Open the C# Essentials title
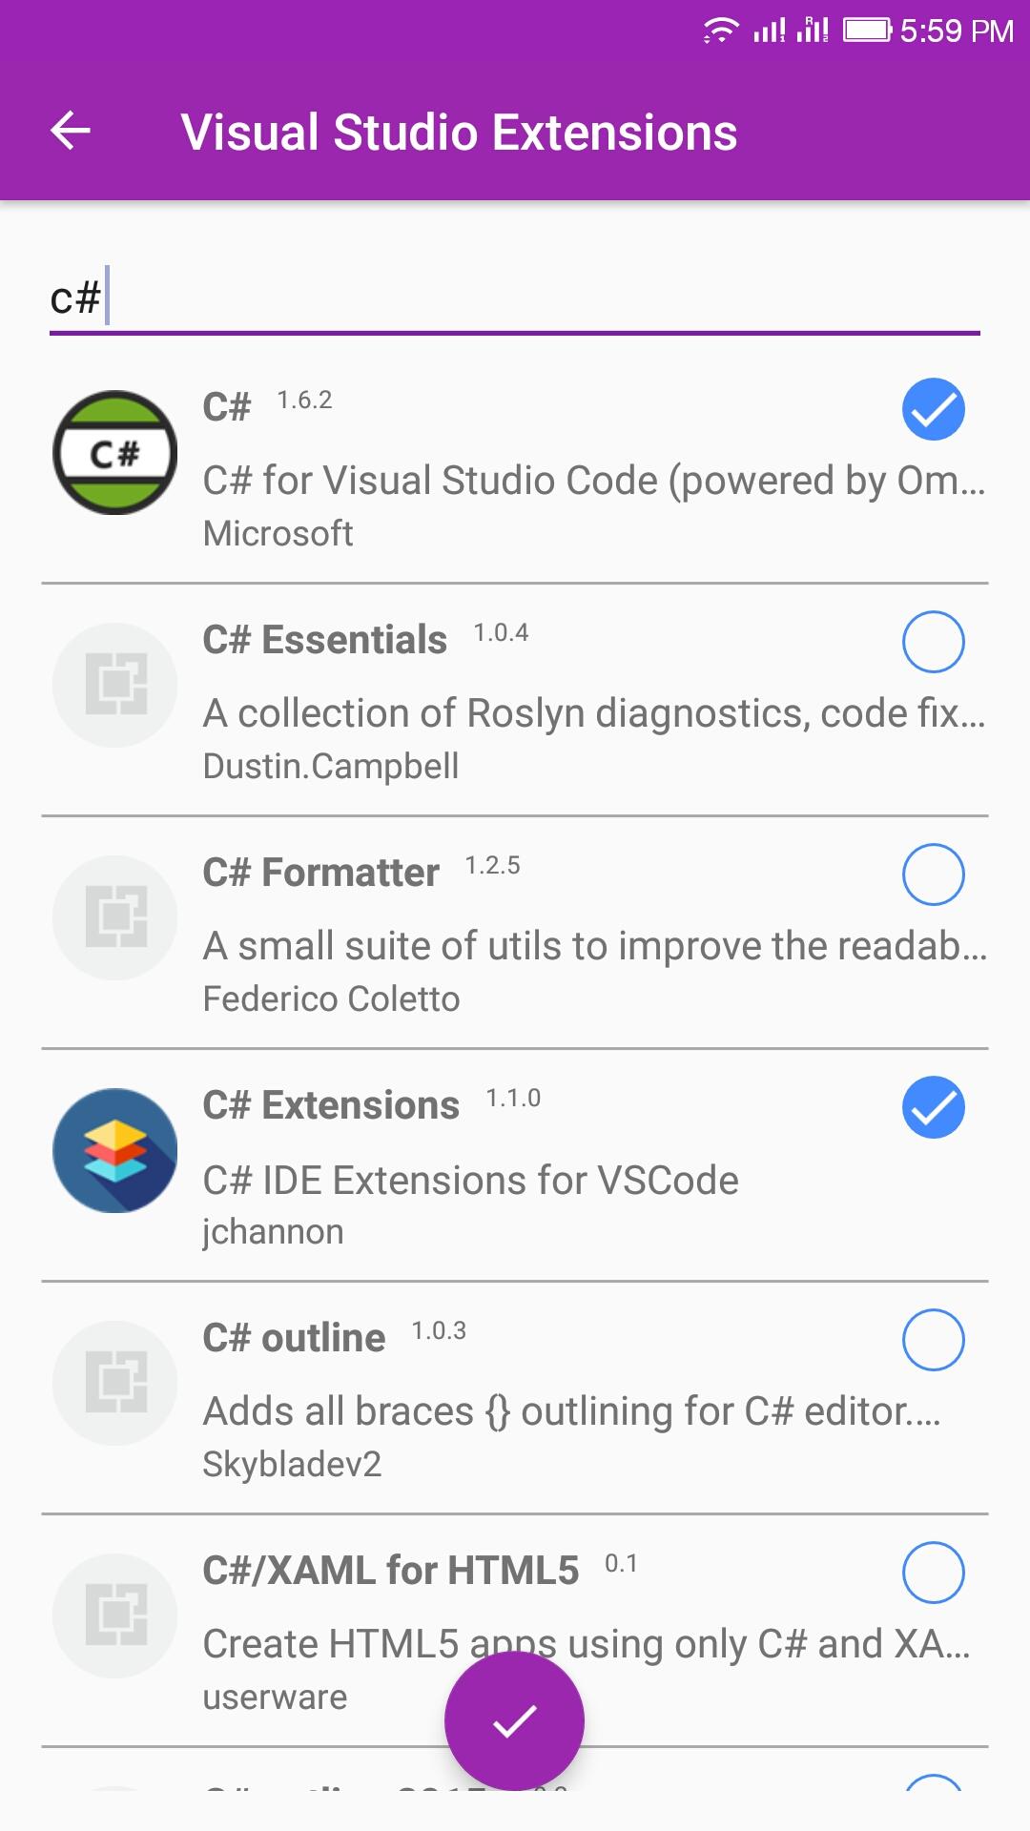 pos(324,640)
